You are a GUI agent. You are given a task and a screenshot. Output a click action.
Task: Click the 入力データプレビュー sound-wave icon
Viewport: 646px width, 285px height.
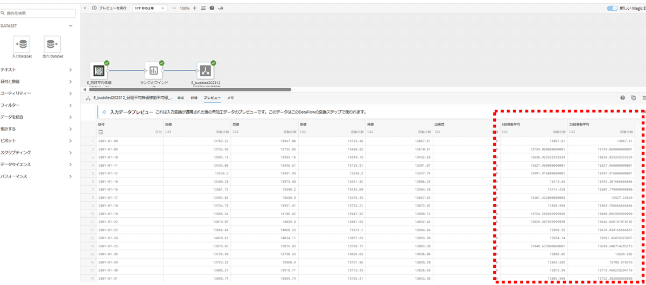click(103, 112)
